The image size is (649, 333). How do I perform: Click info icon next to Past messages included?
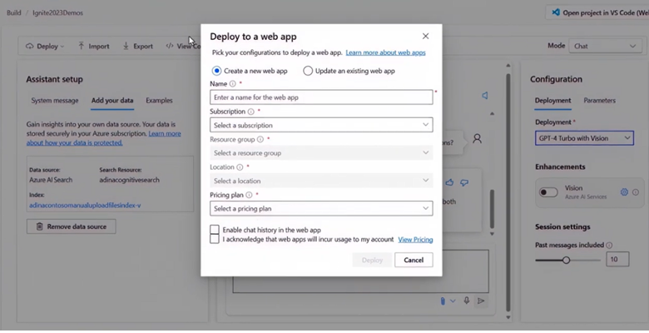click(x=609, y=246)
